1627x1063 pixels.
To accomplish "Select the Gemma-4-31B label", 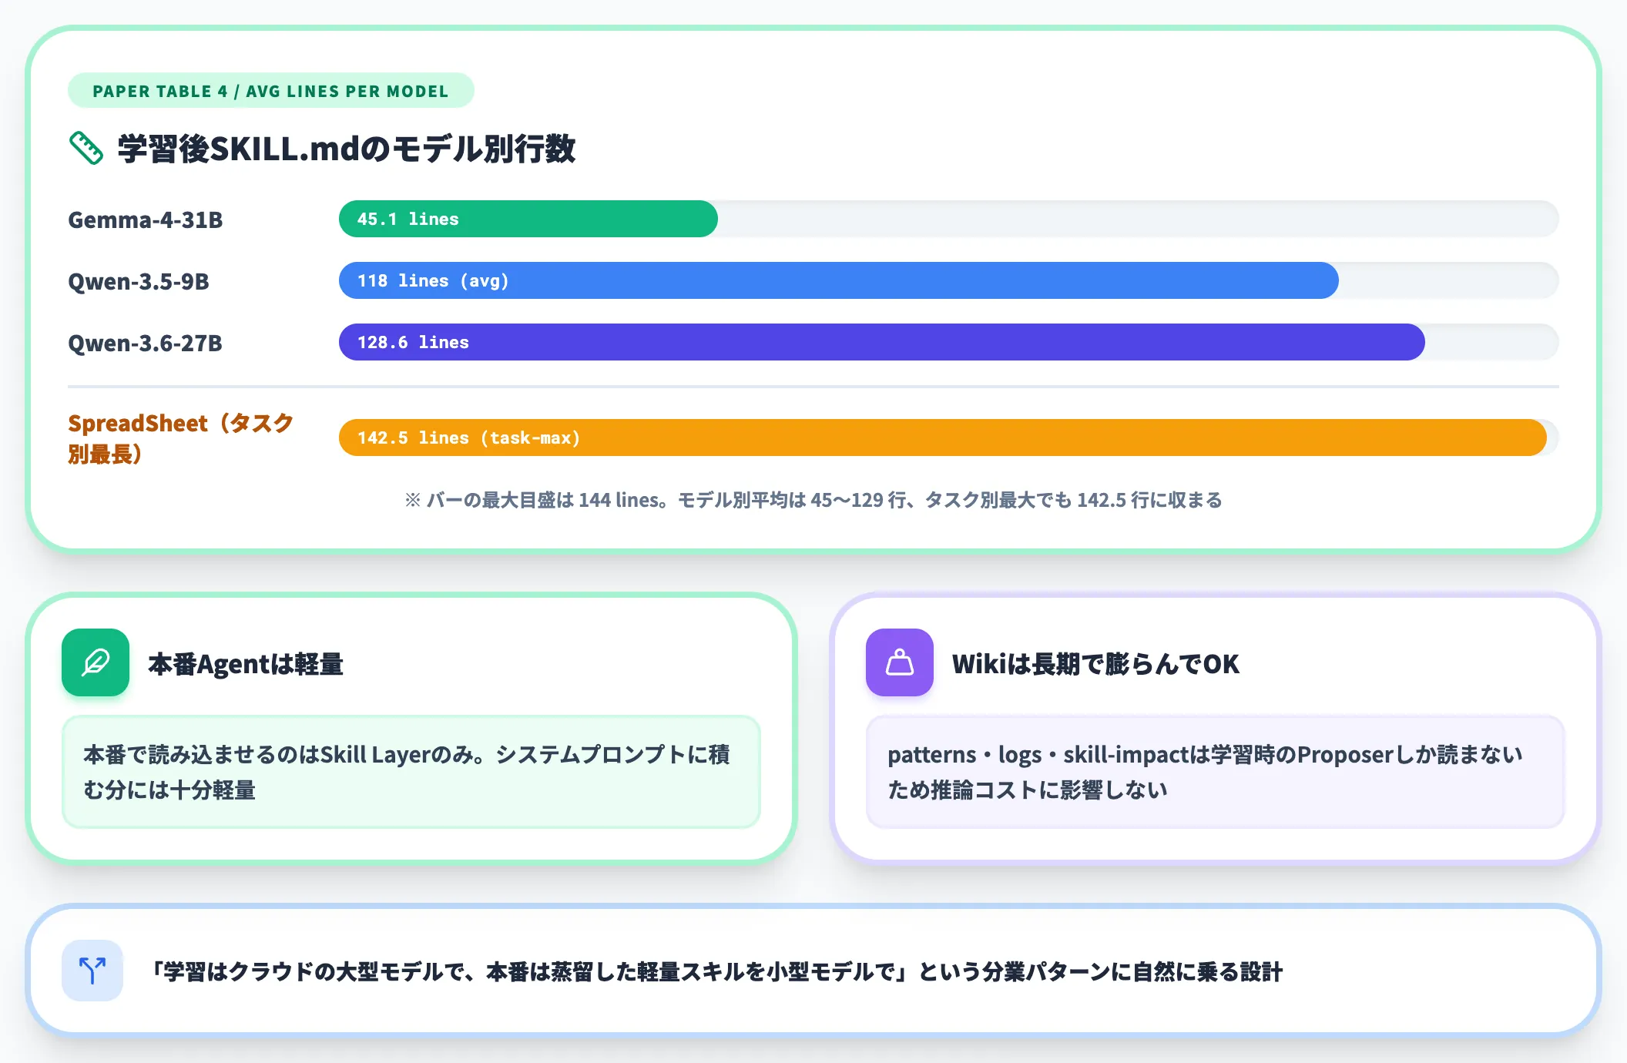I will (146, 220).
